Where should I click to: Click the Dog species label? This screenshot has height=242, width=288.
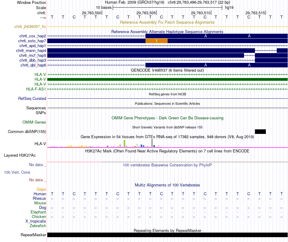tap(42, 208)
